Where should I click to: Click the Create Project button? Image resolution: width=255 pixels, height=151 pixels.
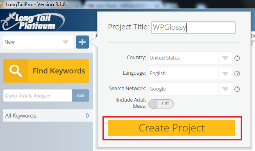tap(171, 128)
